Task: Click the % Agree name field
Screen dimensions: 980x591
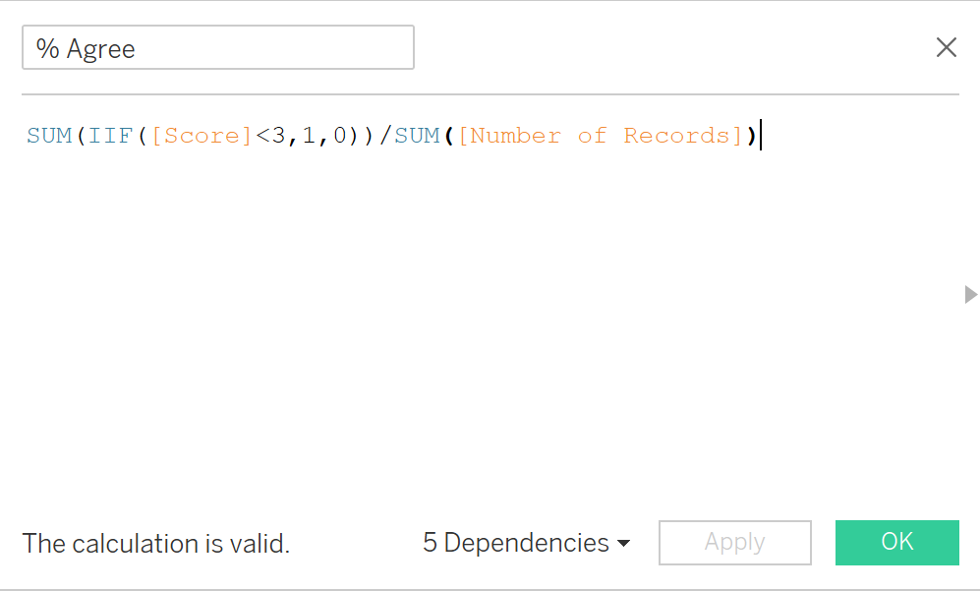Action: pyautogui.click(x=217, y=48)
